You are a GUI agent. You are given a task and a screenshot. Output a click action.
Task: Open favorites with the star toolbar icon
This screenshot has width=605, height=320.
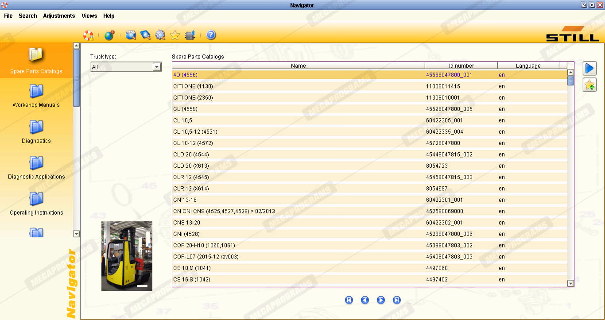pos(175,35)
